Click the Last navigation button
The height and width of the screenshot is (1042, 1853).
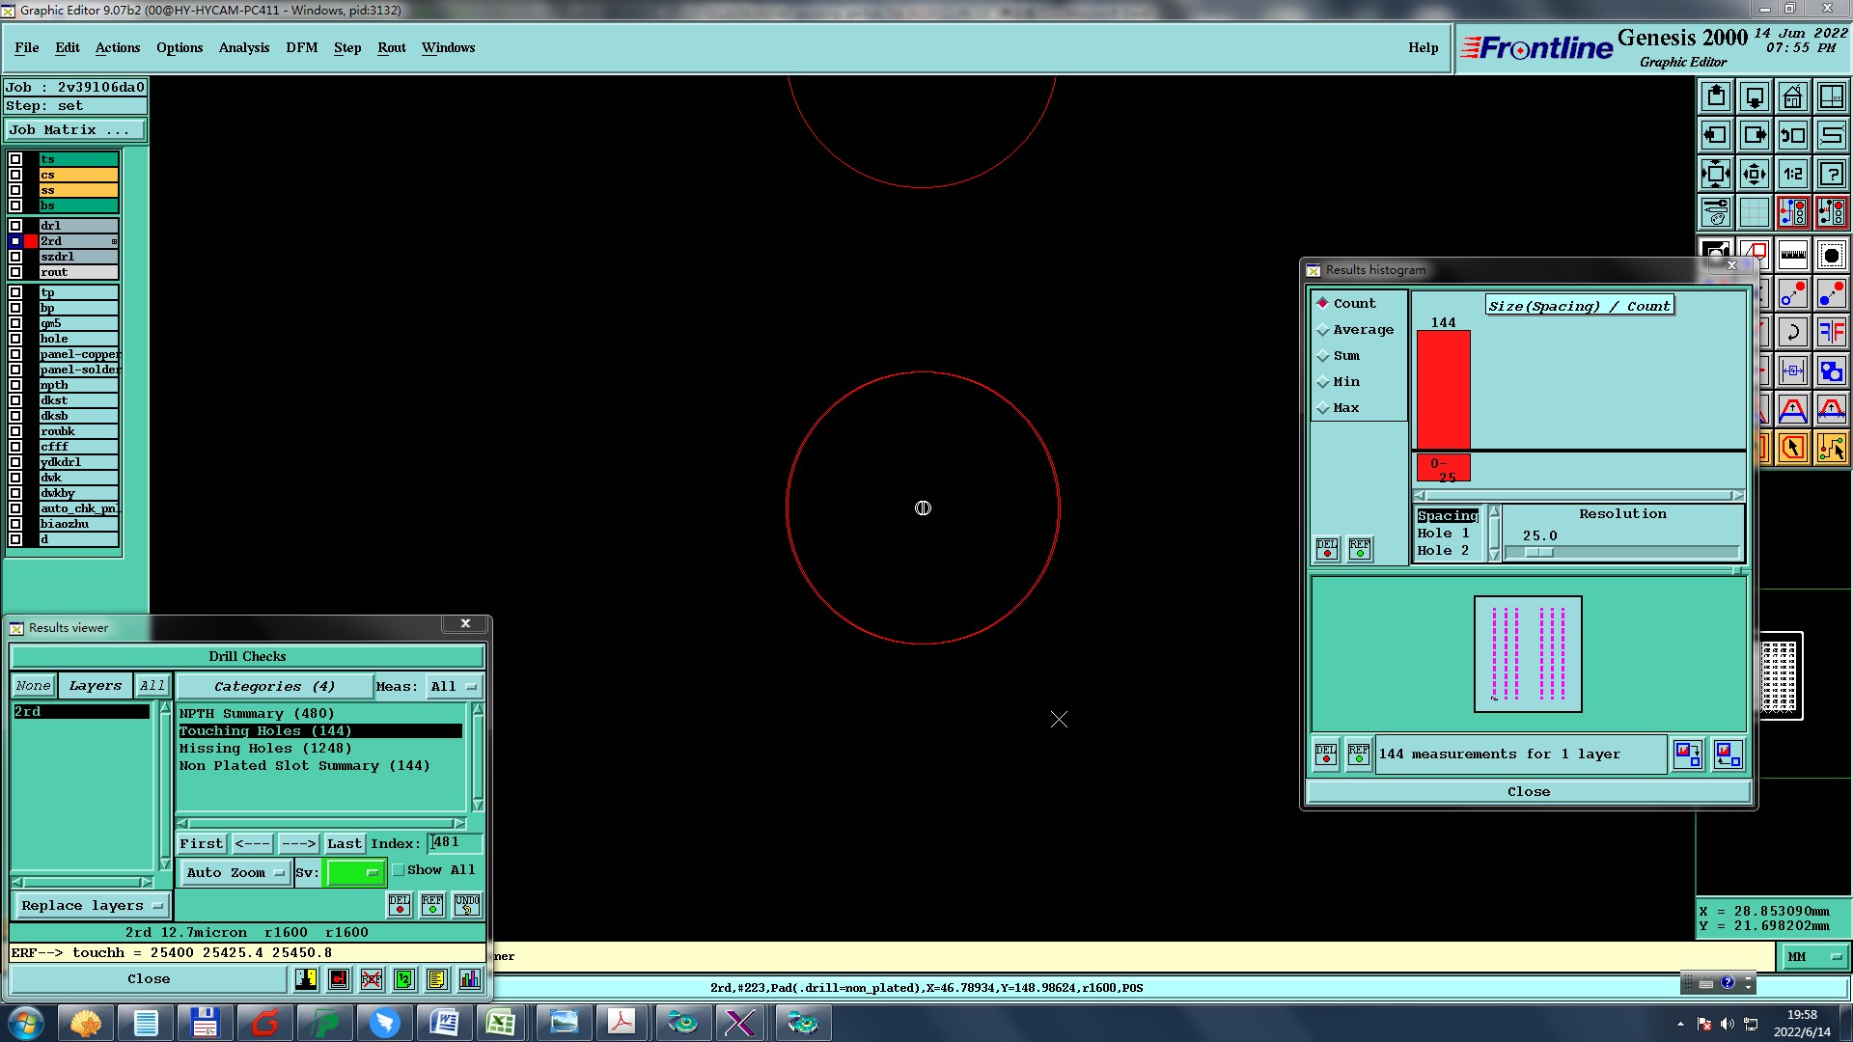coord(344,844)
